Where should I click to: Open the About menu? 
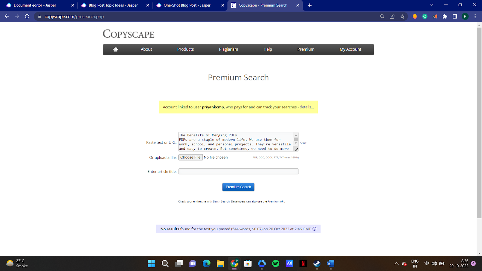146,49
